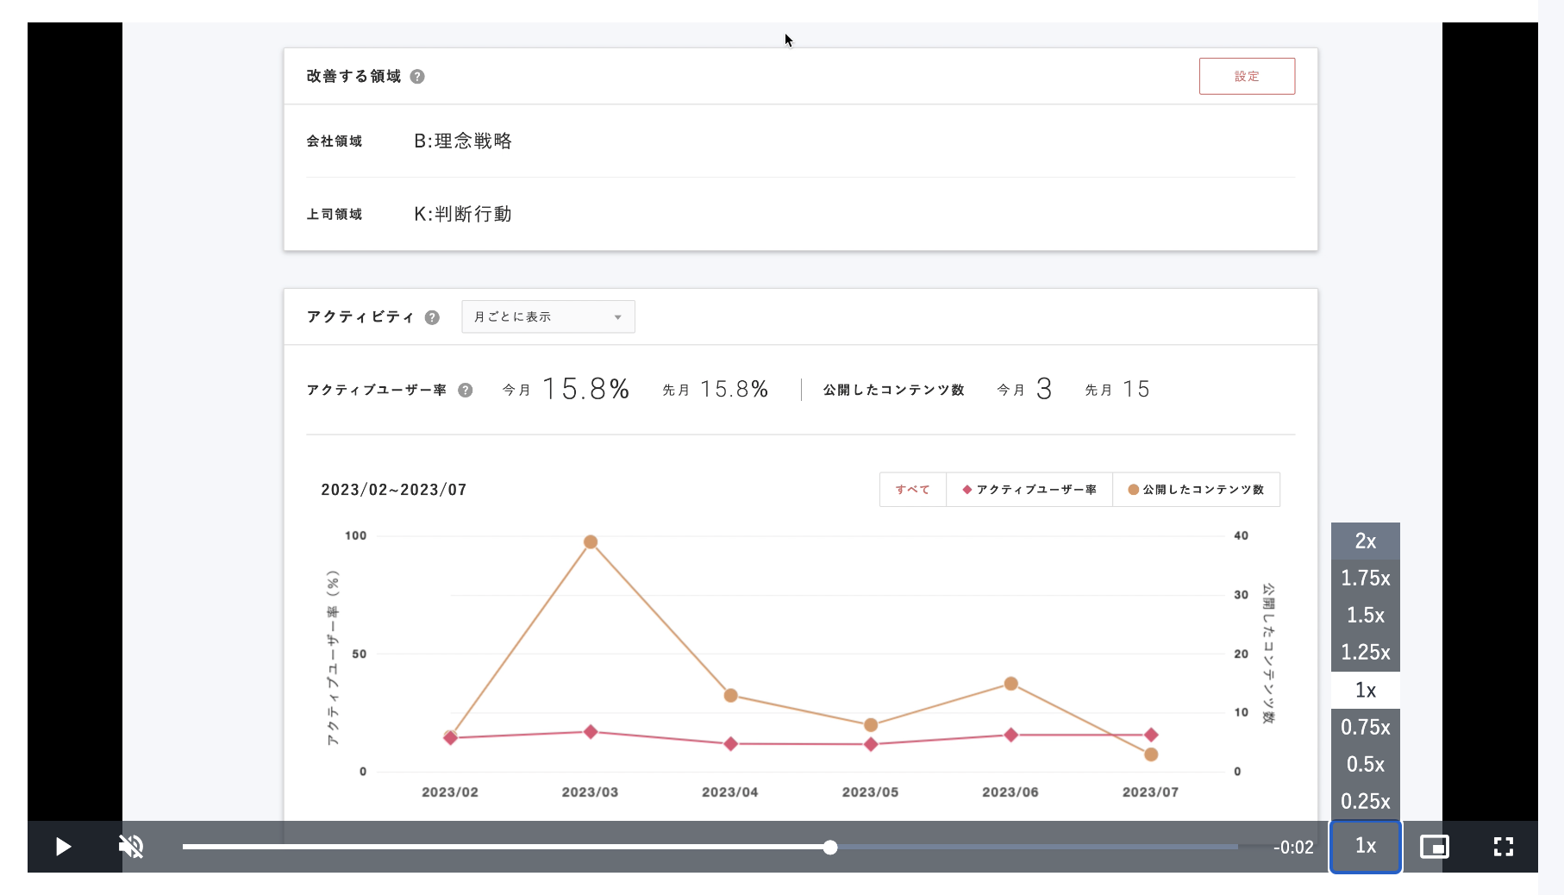Image resolution: width=1564 pixels, height=895 pixels.
Task: Toggle 公開したコンテンツ数 series in legend
Action: tap(1196, 490)
